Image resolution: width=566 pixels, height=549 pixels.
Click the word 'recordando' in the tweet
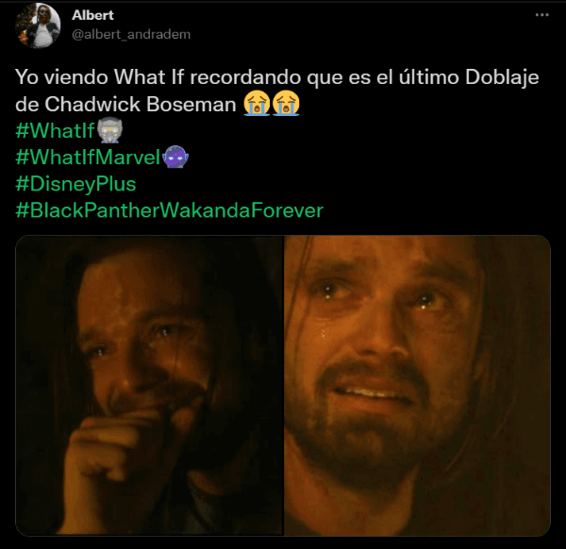pos(245,77)
